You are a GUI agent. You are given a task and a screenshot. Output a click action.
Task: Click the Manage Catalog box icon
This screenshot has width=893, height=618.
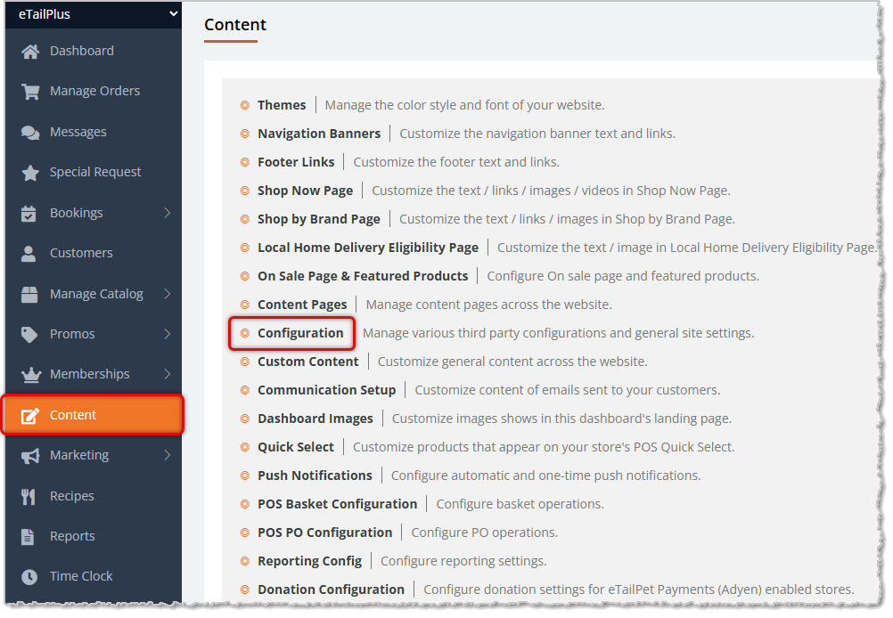tap(29, 294)
